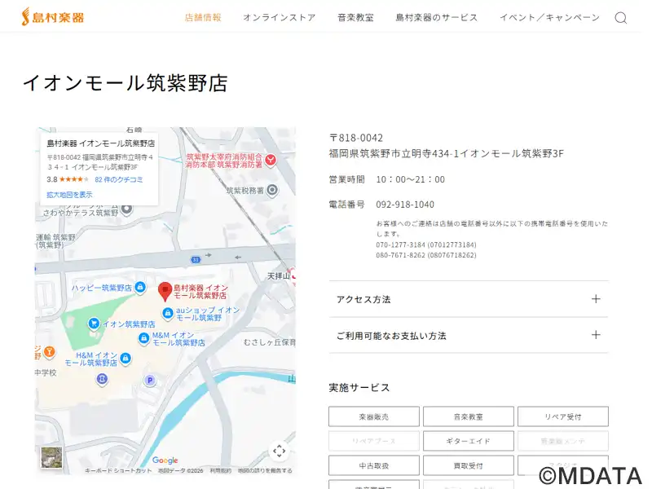652x489 pixels.
Task: Open the イベント／キャンペーン menu
Action: [549, 17]
